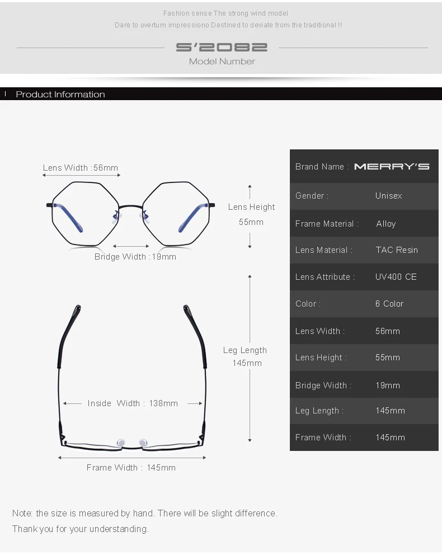Click the 'Lens Width :' table label
Viewport: 442px width, 555px height.
pyautogui.click(x=320, y=331)
